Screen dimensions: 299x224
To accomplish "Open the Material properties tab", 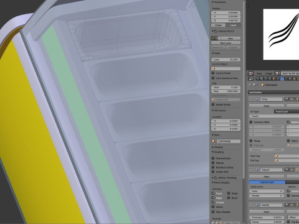I will point(290,78).
